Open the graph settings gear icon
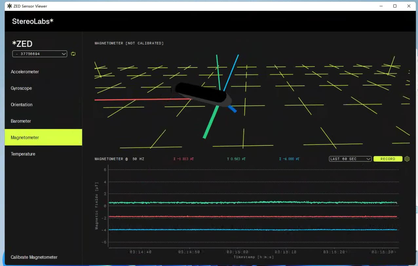Screen dimensions: 418x266 tap(407, 159)
